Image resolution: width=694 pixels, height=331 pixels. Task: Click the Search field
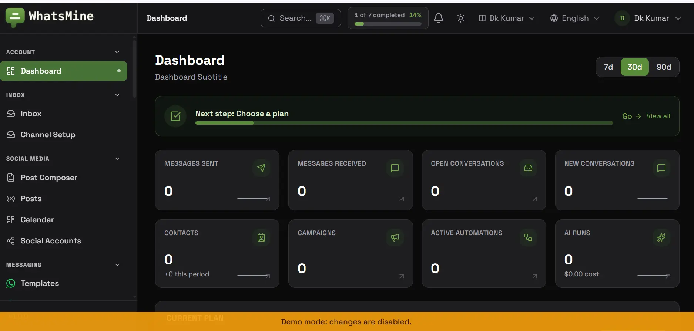click(x=301, y=18)
